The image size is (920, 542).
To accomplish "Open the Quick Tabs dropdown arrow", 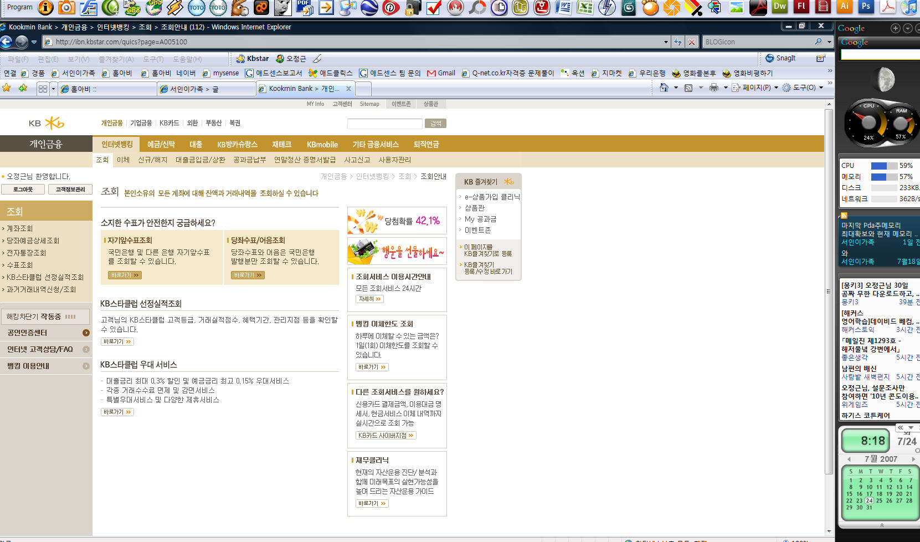I will 53,89.
